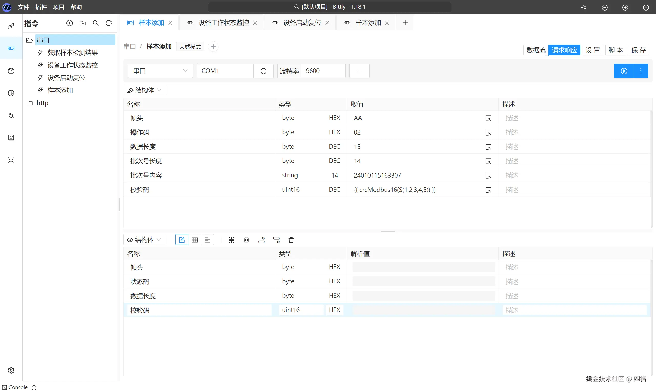Open the response field settings gear icon
Viewport: 656px width, 392px height.
(247, 240)
